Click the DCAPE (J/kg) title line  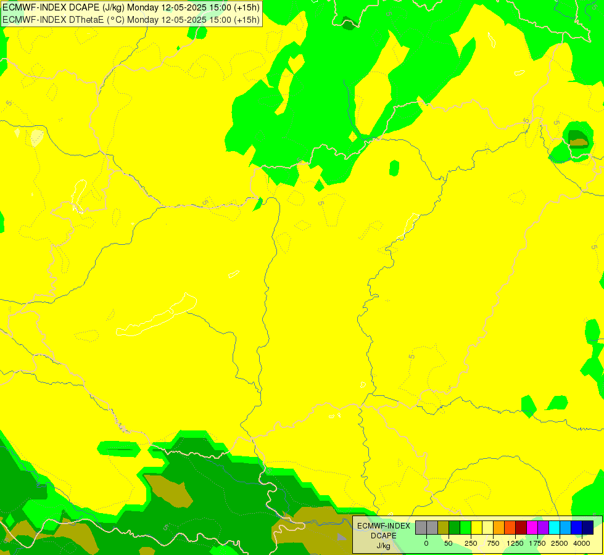pos(131,7)
